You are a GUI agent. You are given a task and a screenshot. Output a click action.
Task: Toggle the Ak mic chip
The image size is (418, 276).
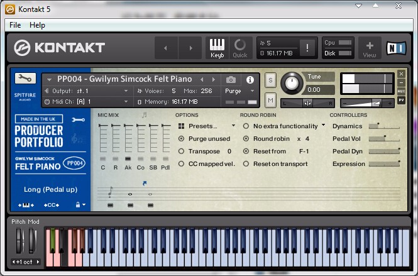point(128,159)
